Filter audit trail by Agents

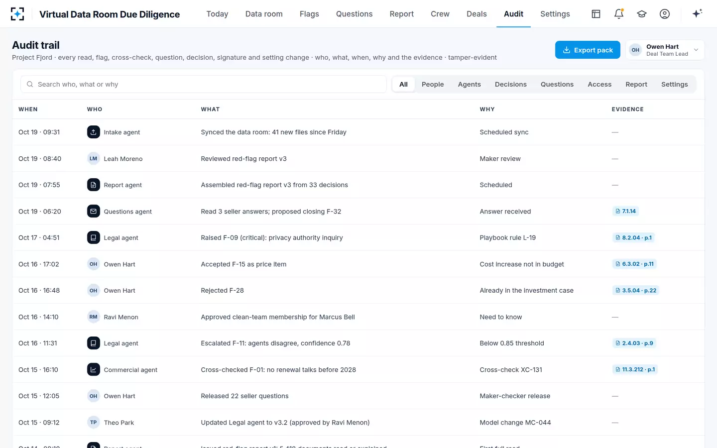pyautogui.click(x=470, y=84)
